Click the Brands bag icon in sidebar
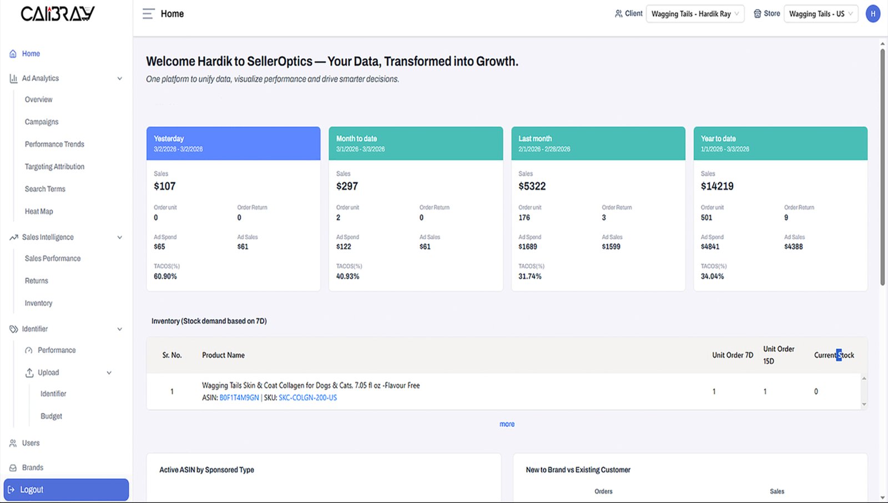Image resolution: width=888 pixels, height=503 pixels. tap(13, 468)
